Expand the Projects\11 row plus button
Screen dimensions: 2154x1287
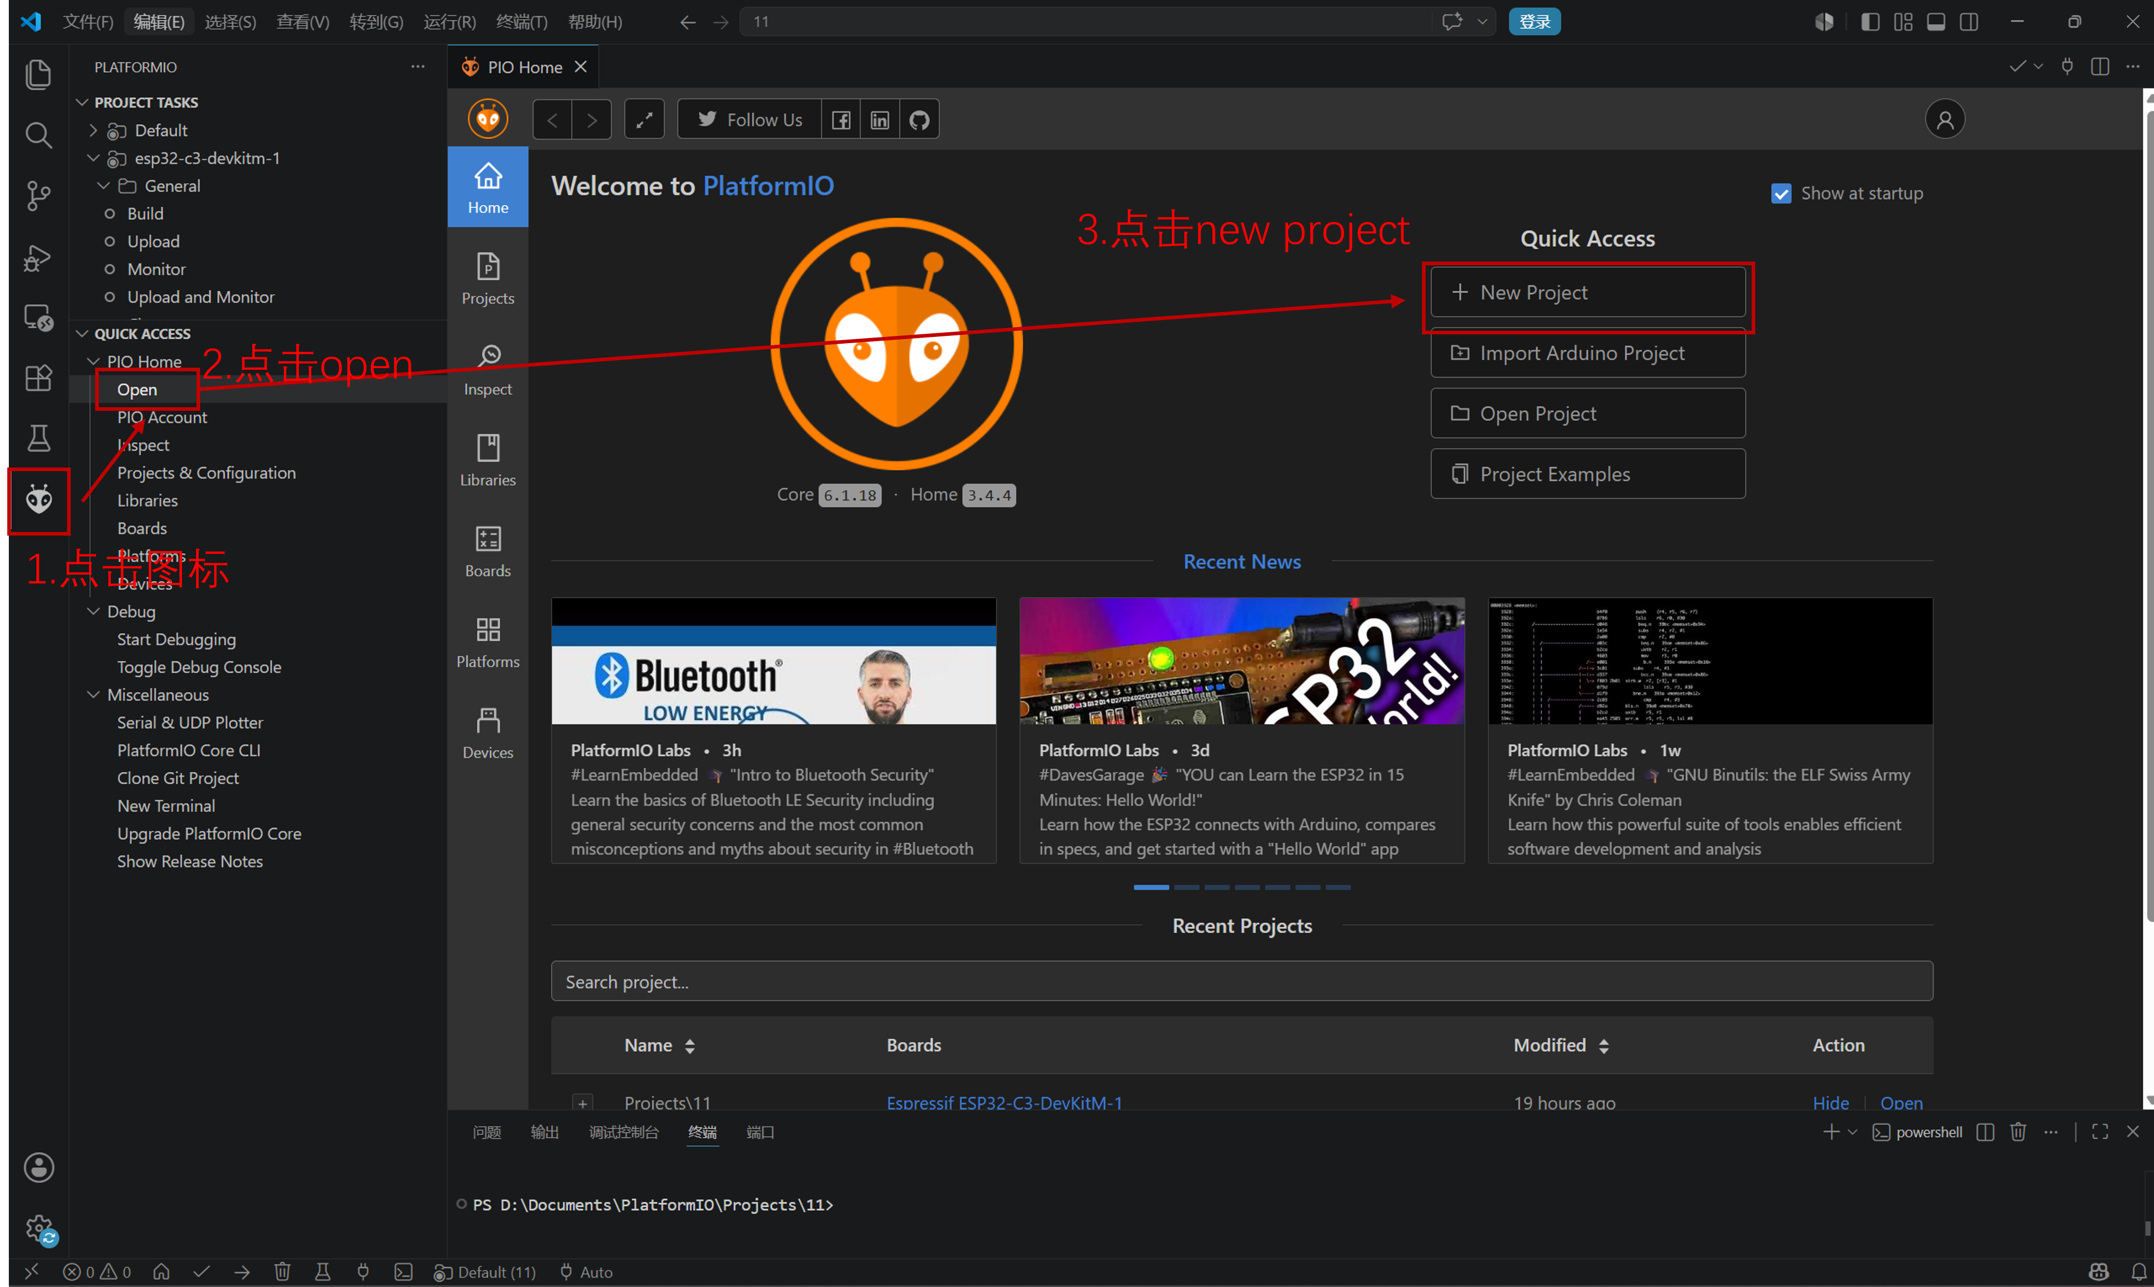(x=583, y=1103)
